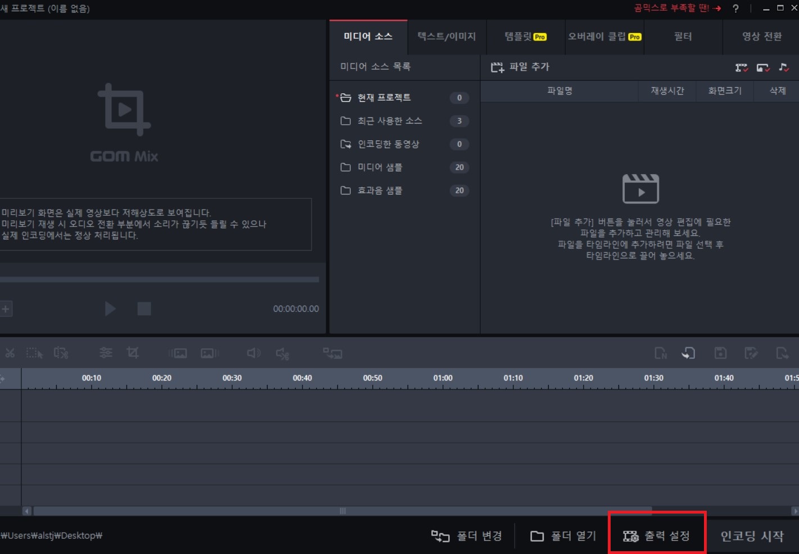Click the timeline fit icon left of ruler
Screen dimensions: 799x554
(x=2, y=379)
